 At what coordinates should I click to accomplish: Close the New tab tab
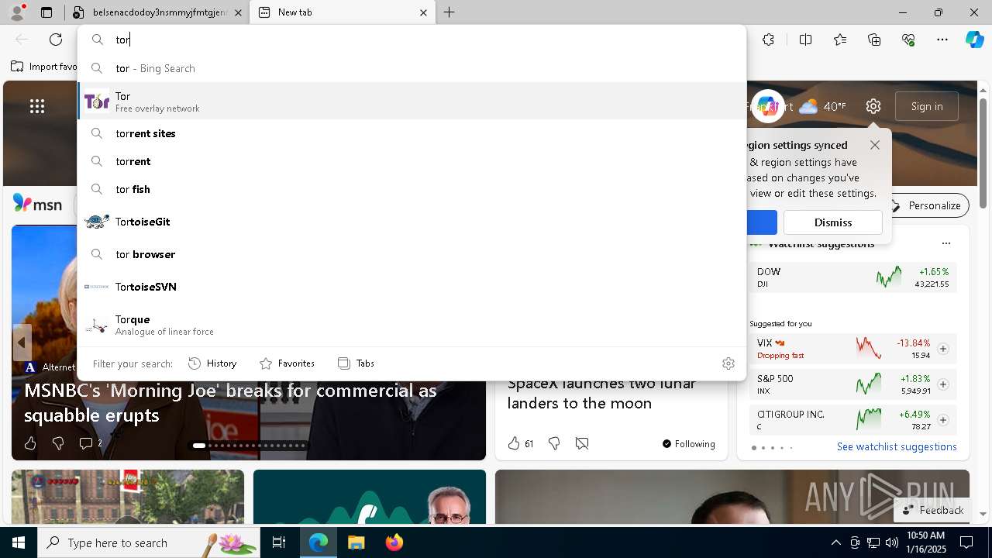(423, 12)
